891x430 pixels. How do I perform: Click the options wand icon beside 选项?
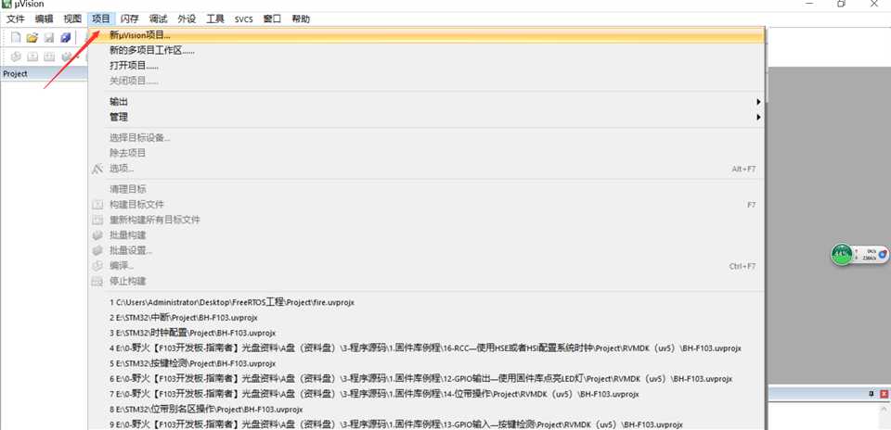97,169
